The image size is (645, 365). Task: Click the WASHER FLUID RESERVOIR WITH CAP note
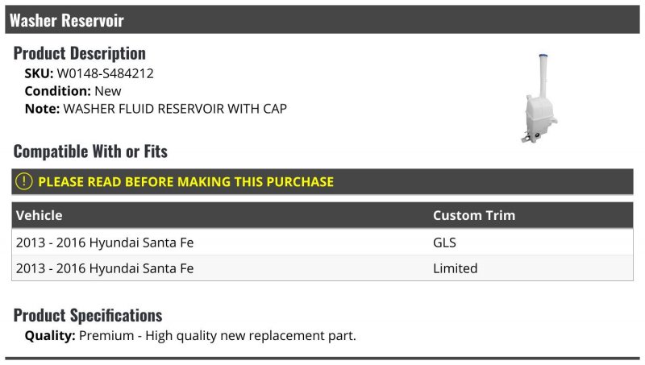click(x=175, y=109)
